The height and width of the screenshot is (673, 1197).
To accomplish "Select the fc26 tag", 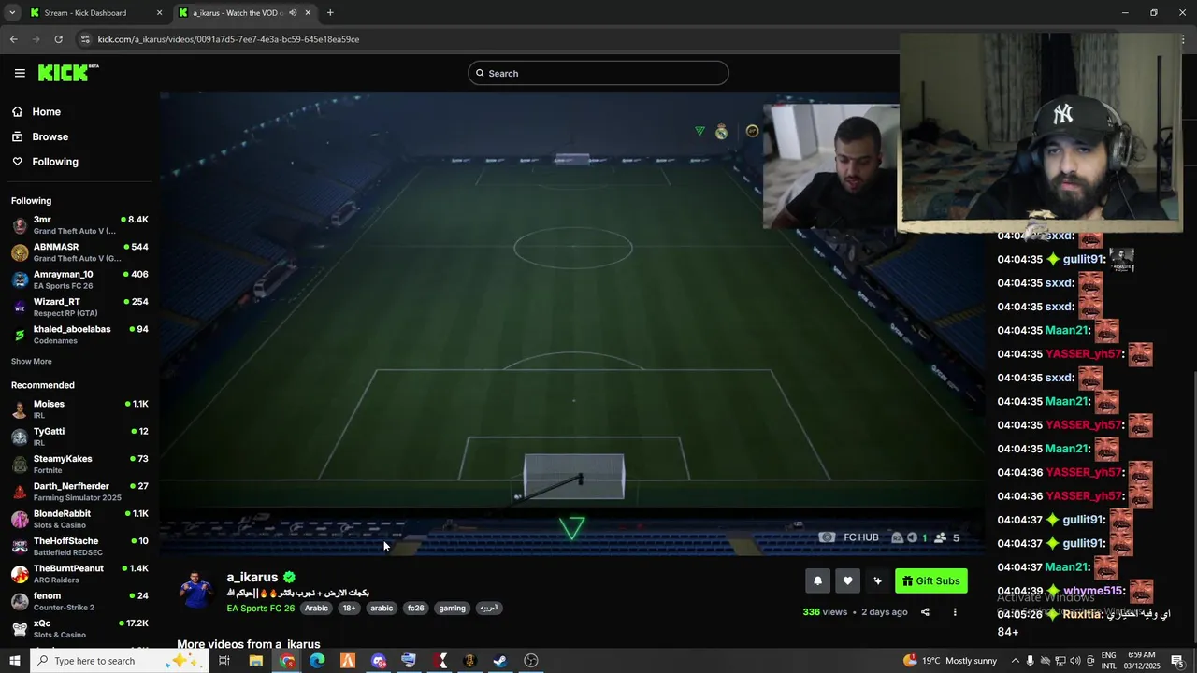I will pyautogui.click(x=415, y=609).
